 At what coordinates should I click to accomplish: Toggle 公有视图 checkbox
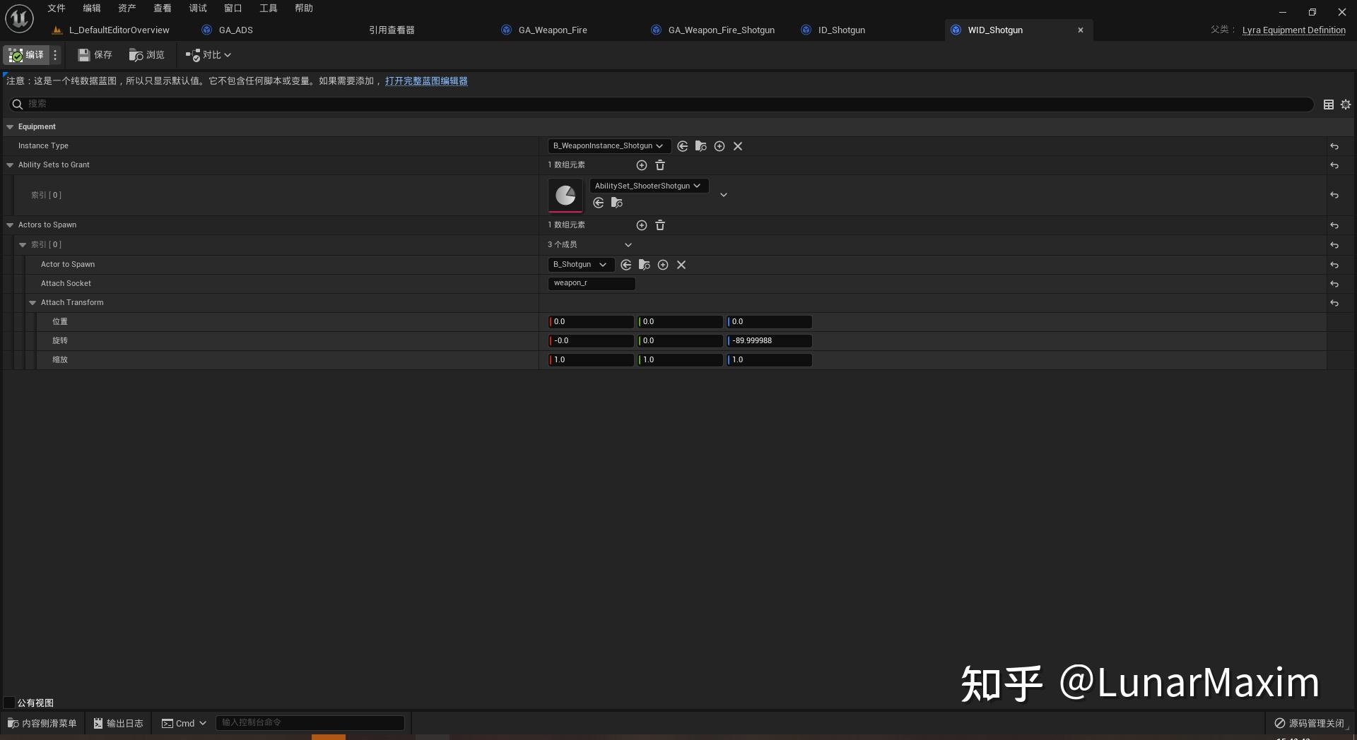(9, 703)
